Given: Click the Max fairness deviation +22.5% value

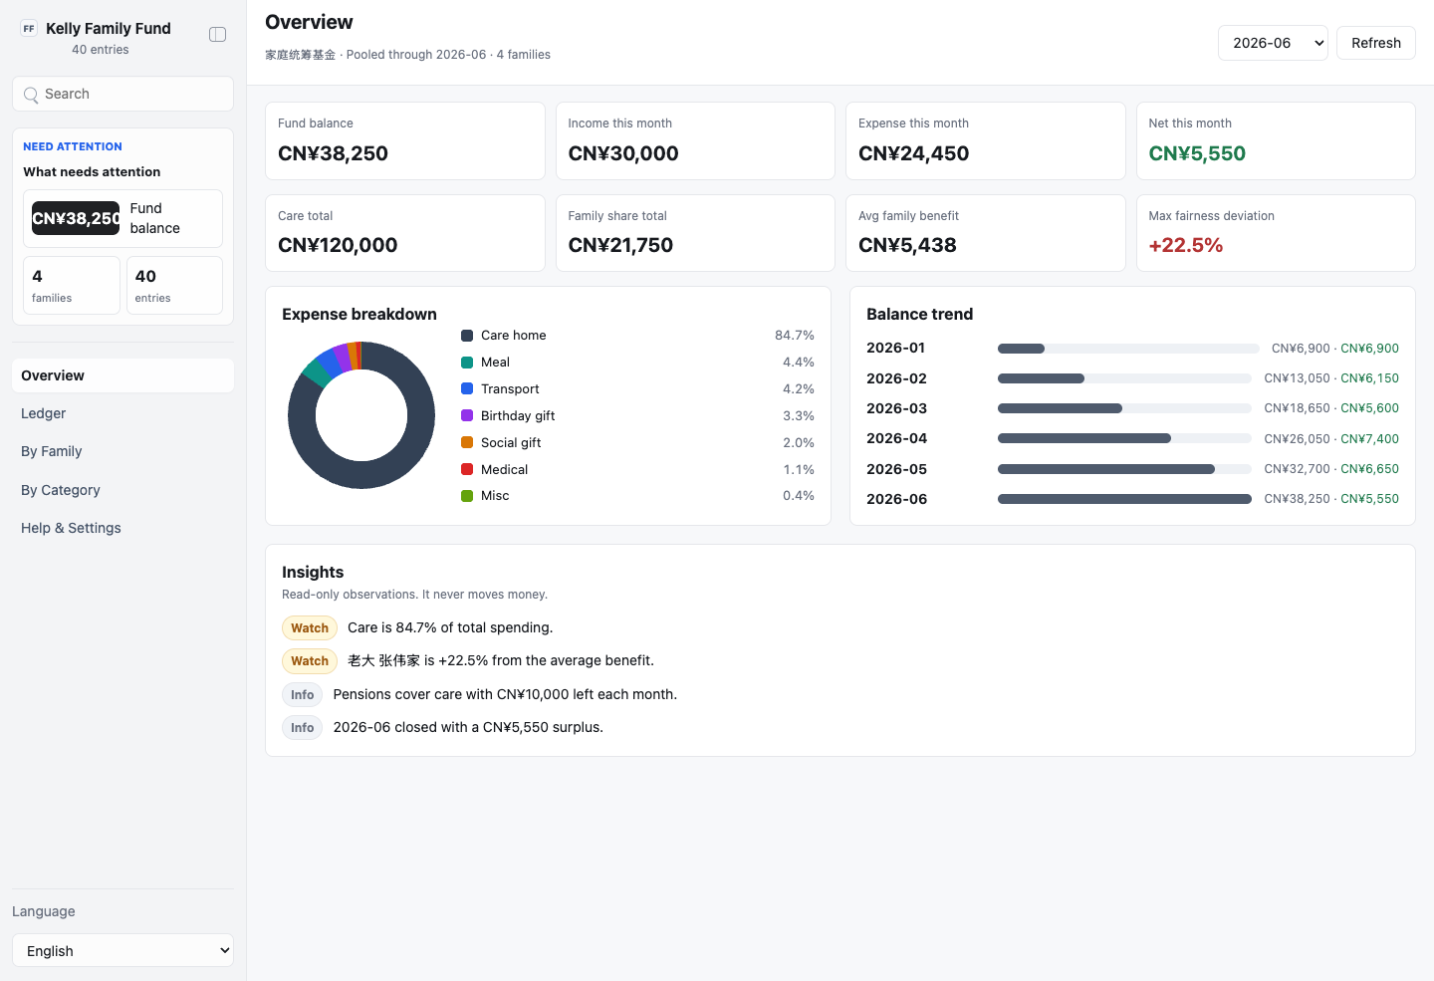Looking at the screenshot, I should 1186,245.
